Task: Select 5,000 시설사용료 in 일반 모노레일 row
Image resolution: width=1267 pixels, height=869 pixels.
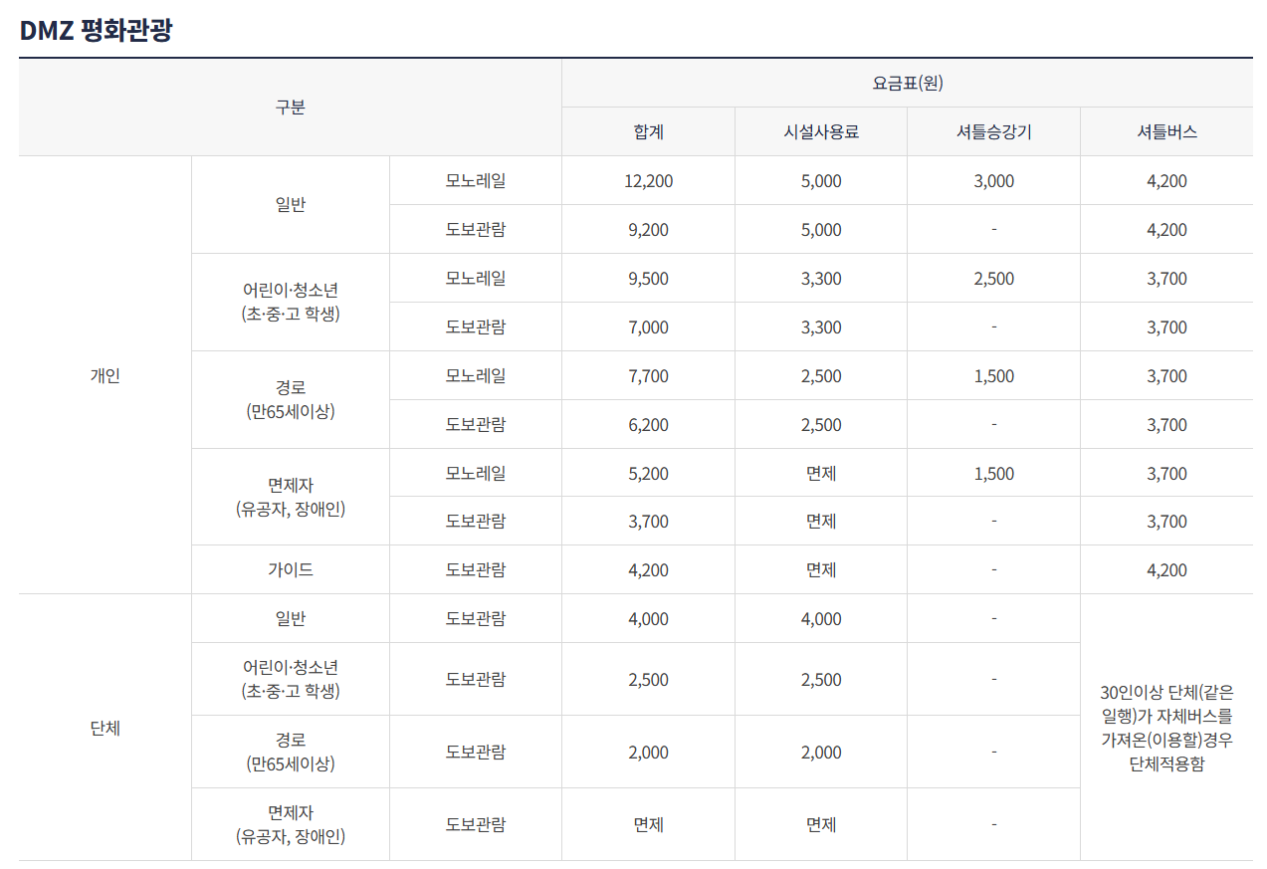Action: pyautogui.click(x=821, y=181)
